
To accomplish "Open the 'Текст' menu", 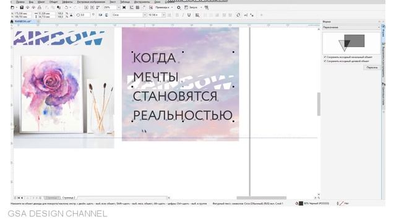I will pyautogui.click(x=113, y=2).
